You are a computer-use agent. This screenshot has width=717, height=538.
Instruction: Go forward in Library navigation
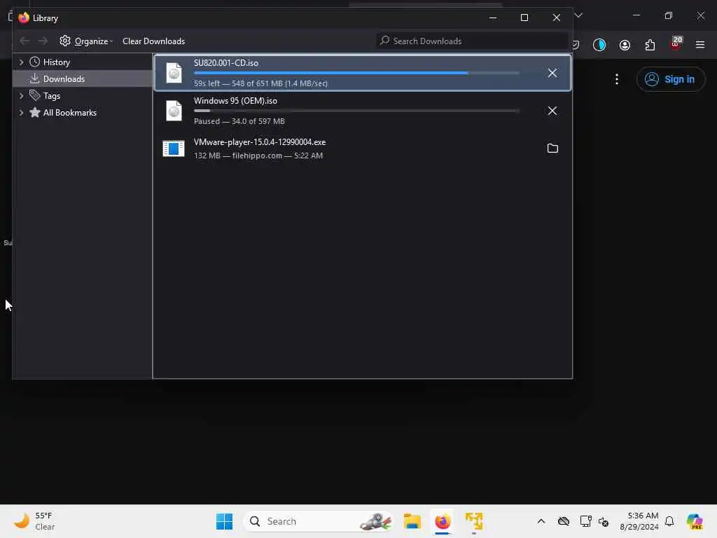tap(43, 41)
